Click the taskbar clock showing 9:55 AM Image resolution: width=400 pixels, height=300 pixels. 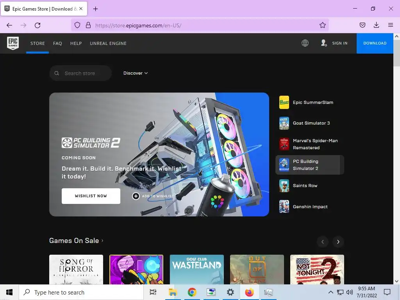click(x=366, y=292)
